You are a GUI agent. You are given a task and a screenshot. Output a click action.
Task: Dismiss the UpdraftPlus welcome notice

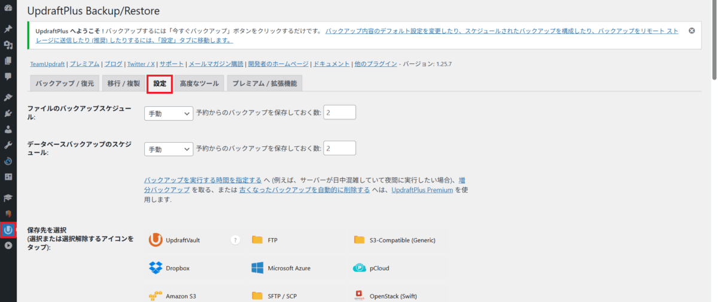point(692,30)
